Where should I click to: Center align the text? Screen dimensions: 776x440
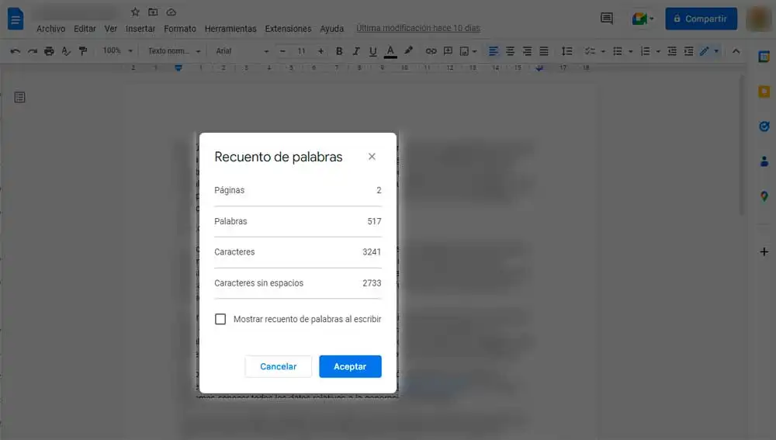point(511,51)
